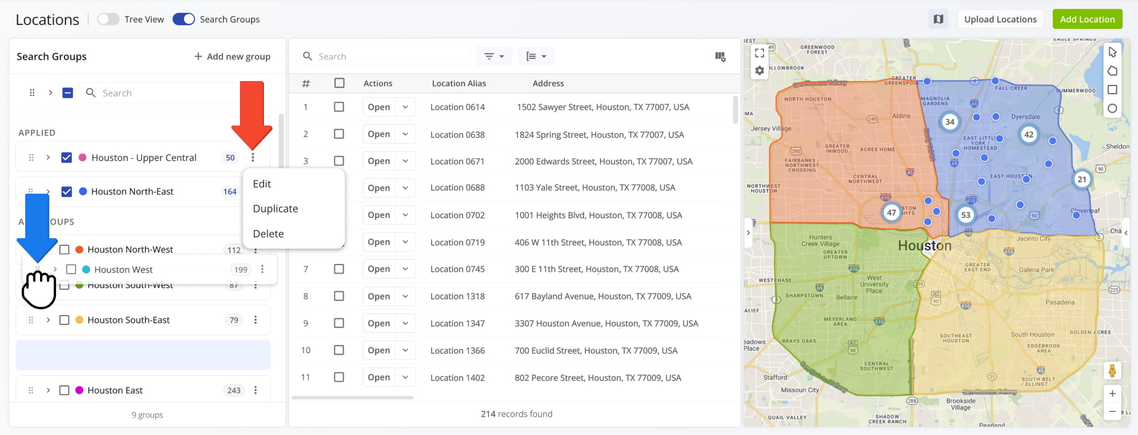Open the Houston East three-dot menu
The width and height of the screenshot is (1138, 435).
tap(256, 391)
